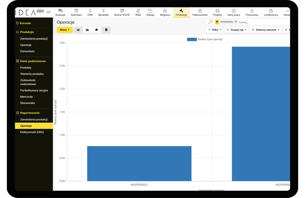
Task: Open the Magazyn warehouse module
Action: coord(165,12)
